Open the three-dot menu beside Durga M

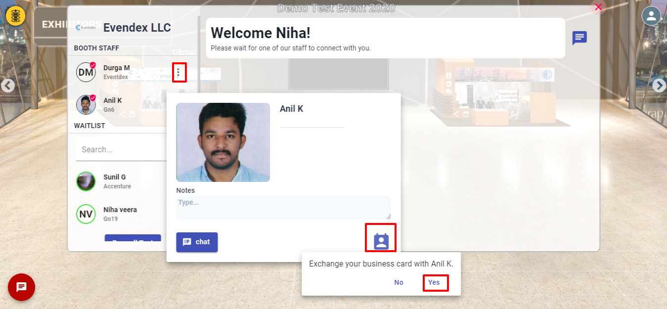pyautogui.click(x=178, y=73)
